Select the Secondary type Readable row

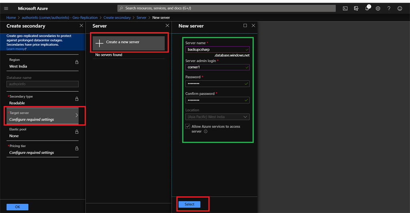(x=42, y=99)
